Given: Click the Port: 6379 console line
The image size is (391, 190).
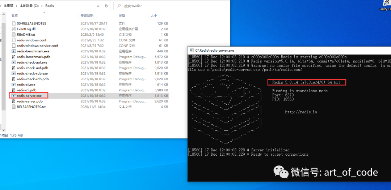Looking at the screenshot, I should [283, 95].
